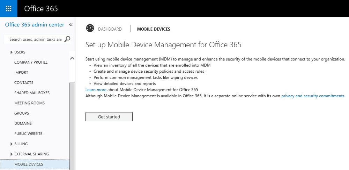Click the 'Start using mobile device management' sentence
The width and height of the screenshot is (349, 170).
click(215, 59)
